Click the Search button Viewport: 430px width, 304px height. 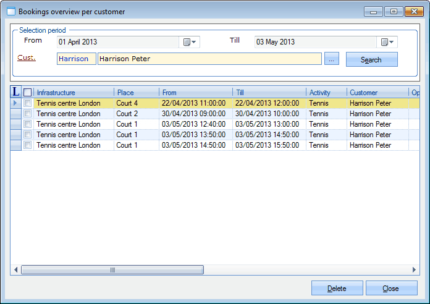371,60
